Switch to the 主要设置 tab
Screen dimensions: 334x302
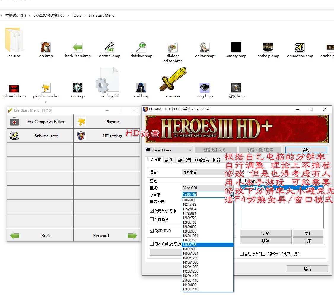tap(154, 160)
